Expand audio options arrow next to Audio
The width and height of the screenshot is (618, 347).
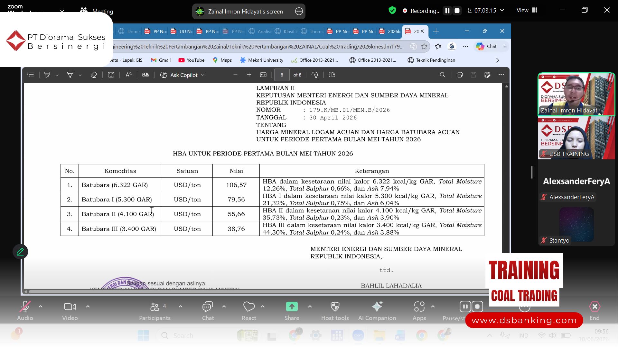[41, 307]
